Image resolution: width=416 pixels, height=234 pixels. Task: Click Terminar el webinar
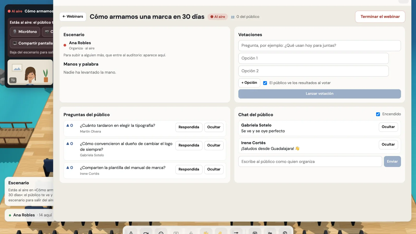pos(380,17)
